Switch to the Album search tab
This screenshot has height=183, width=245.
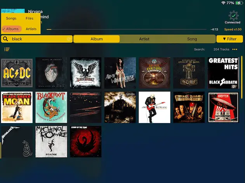97,39
